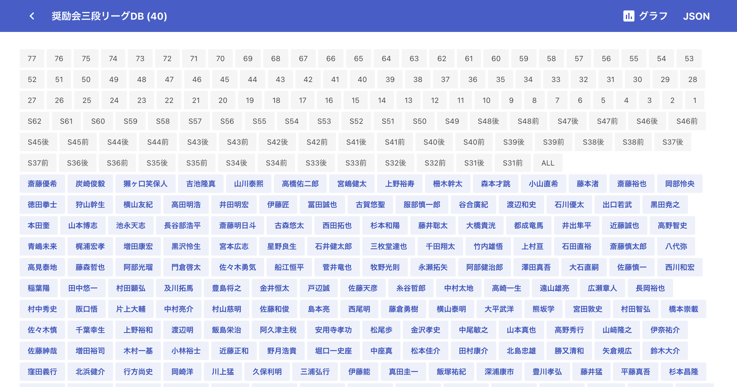This screenshot has height=387, width=737.
Task: View player 八代弥
Action: 676,246
